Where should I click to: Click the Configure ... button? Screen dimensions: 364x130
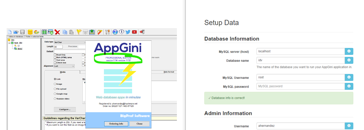pyautogui.click(x=65, y=109)
